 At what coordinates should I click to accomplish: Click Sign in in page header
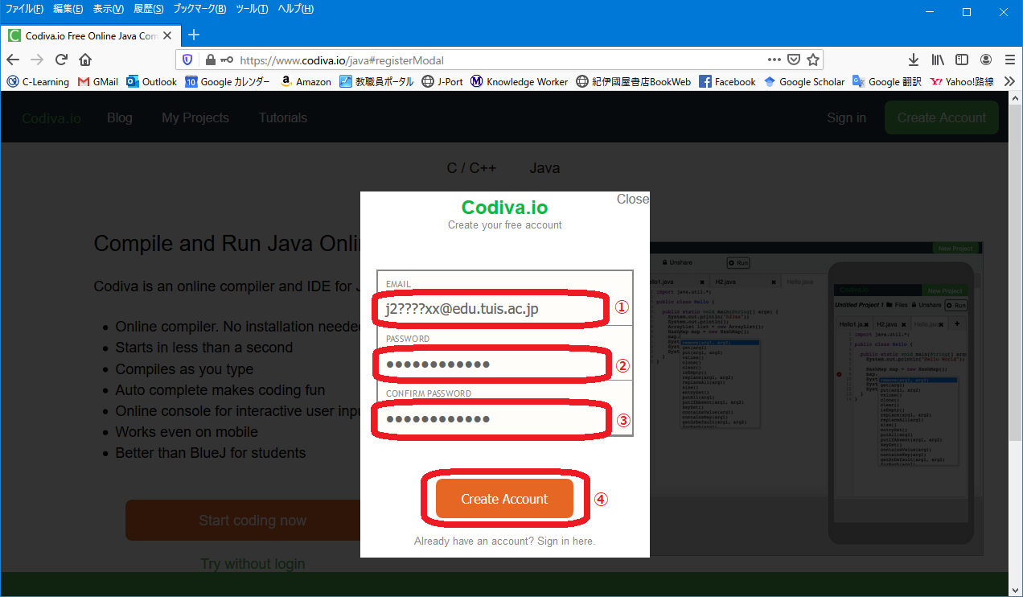click(847, 117)
